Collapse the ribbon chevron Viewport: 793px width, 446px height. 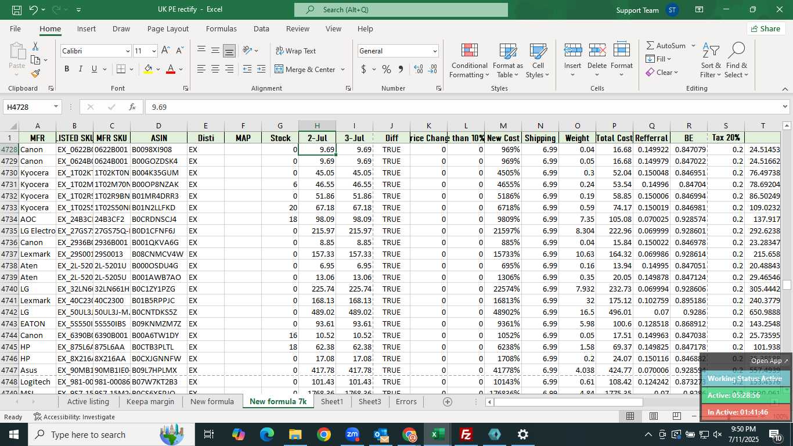pyautogui.click(x=785, y=89)
